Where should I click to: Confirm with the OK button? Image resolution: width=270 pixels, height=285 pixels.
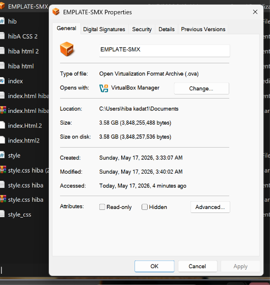(154, 266)
